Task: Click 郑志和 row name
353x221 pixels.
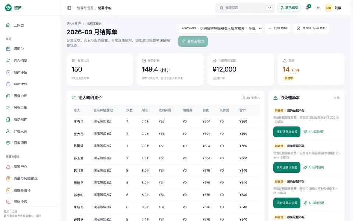Action: (x=79, y=195)
